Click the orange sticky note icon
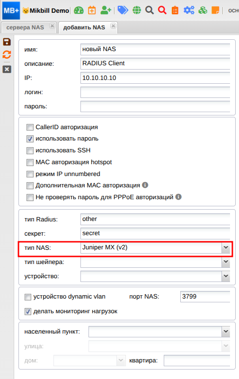 point(215,10)
